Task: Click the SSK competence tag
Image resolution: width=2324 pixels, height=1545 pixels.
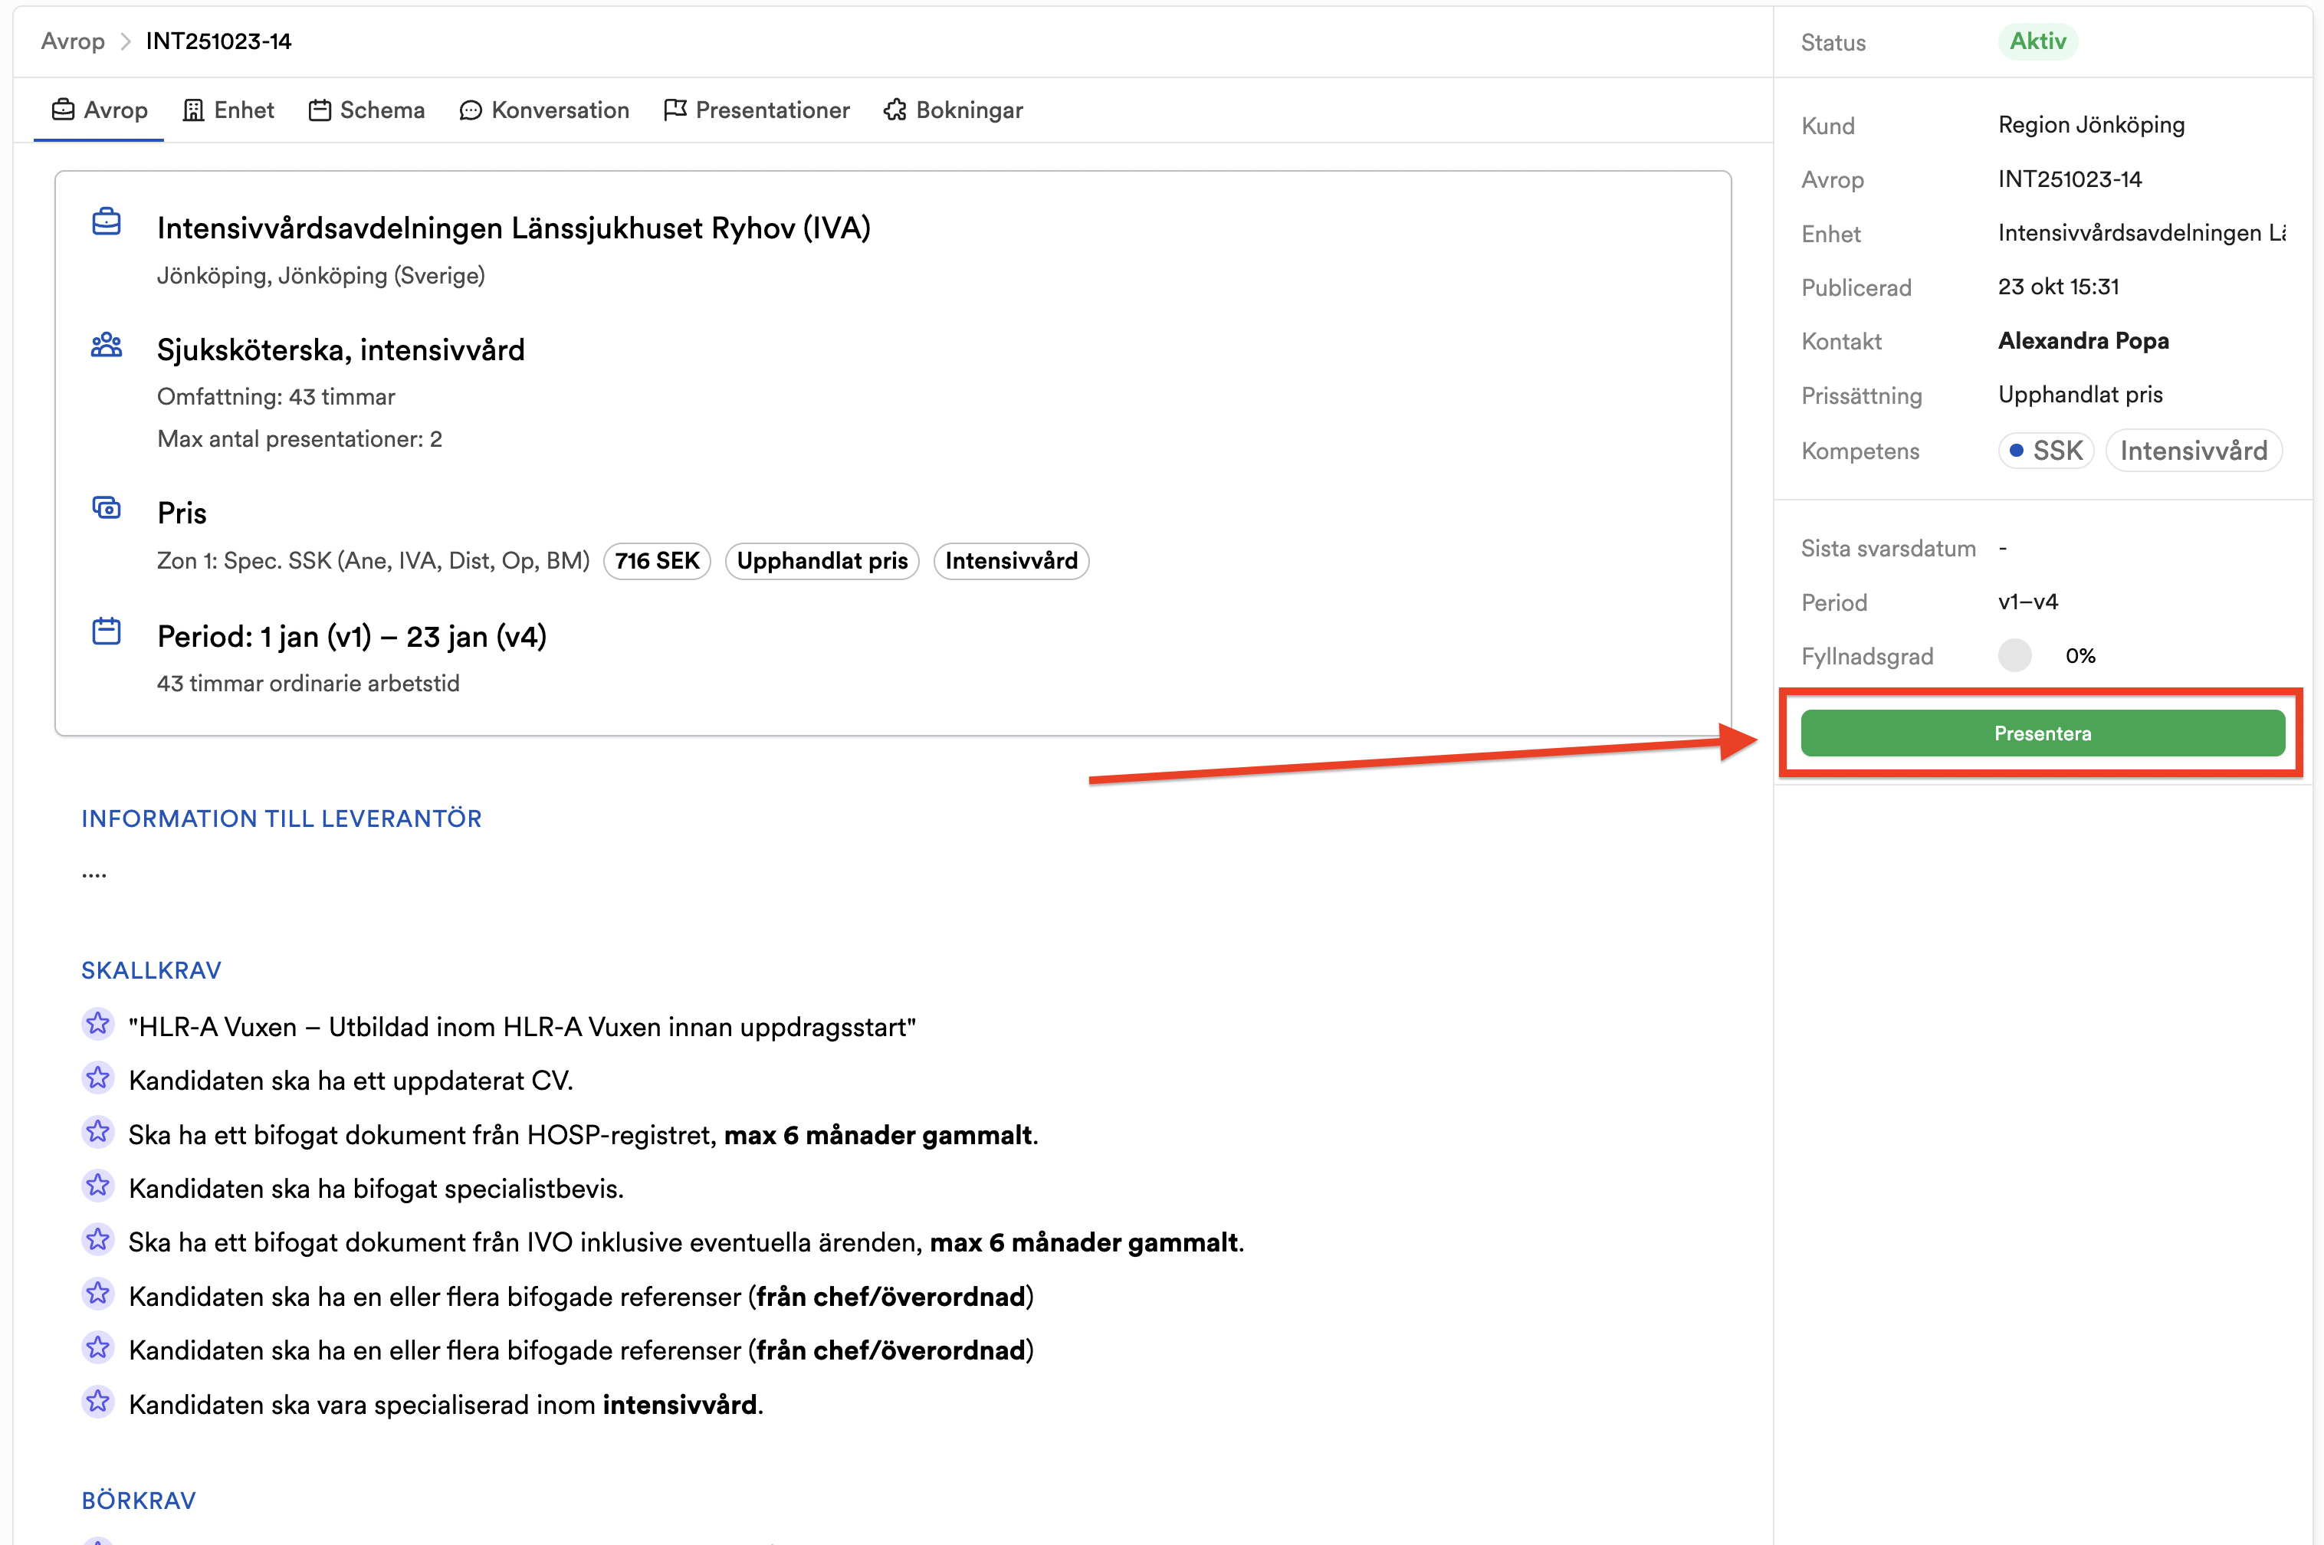Action: [2046, 451]
